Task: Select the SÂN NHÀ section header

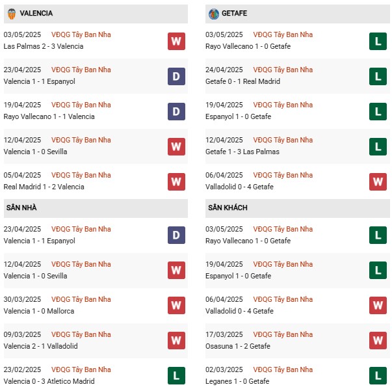Action: tap(96, 208)
